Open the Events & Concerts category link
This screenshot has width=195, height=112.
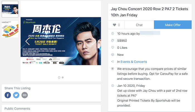pos(133,62)
